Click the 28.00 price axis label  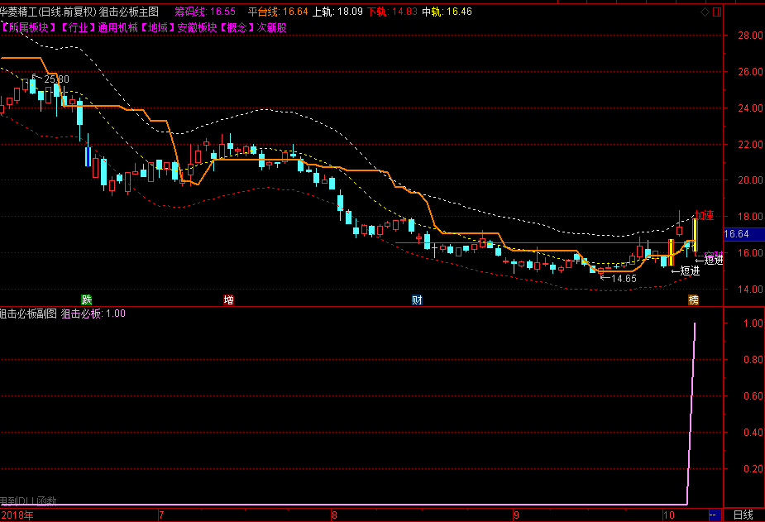coord(750,35)
